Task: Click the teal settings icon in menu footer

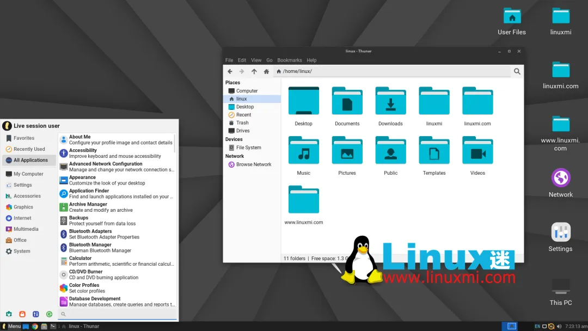Action: point(9,314)
